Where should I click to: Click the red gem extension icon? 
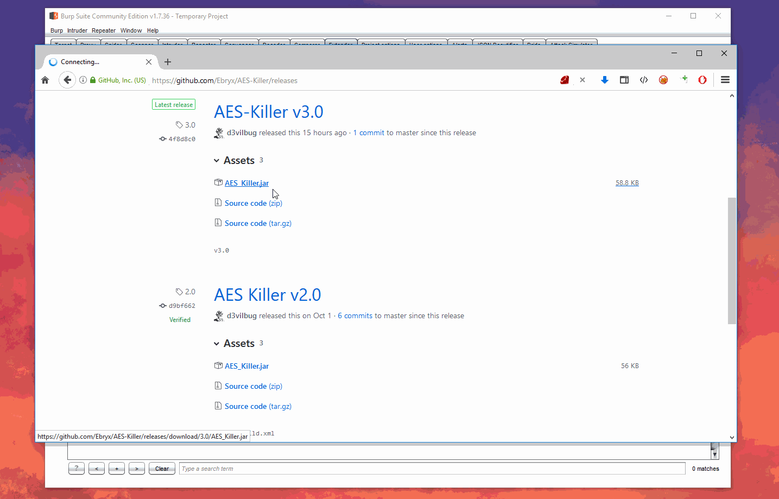pos(565,80)
